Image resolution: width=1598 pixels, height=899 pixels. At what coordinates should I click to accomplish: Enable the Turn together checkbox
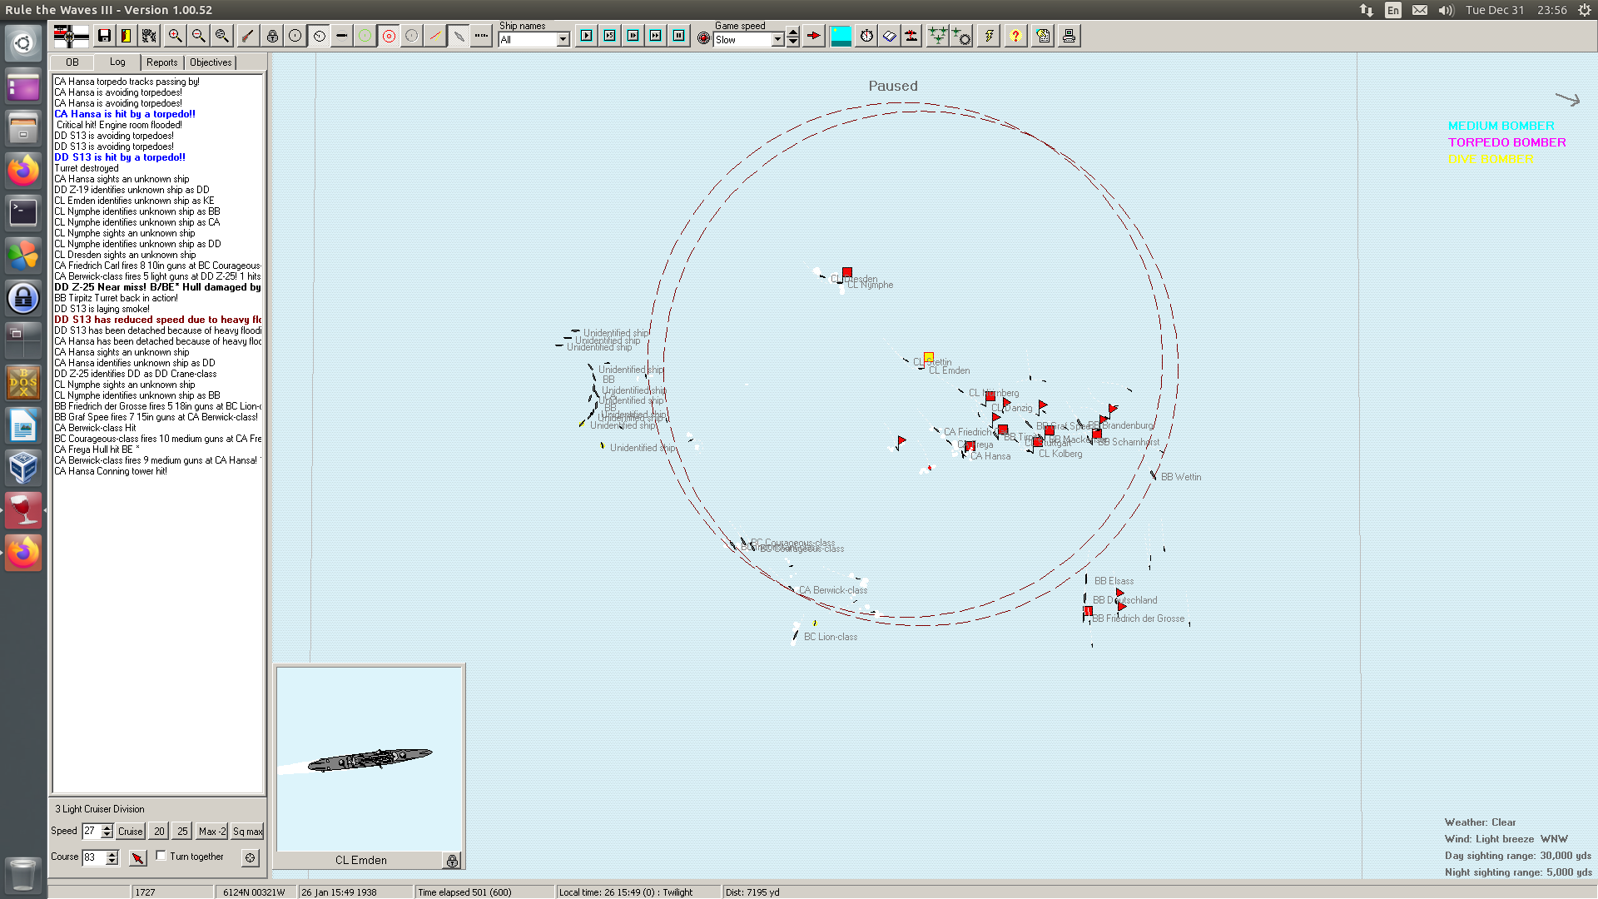click(x=161, y=856)
